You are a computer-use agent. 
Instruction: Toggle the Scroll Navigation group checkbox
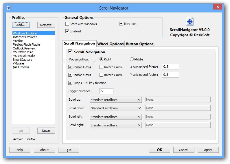[70, 51]
